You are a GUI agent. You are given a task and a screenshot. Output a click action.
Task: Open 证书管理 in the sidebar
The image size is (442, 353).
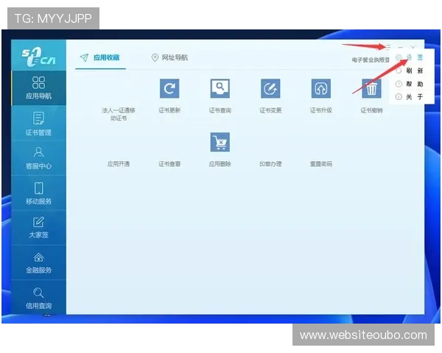point(38,124)
